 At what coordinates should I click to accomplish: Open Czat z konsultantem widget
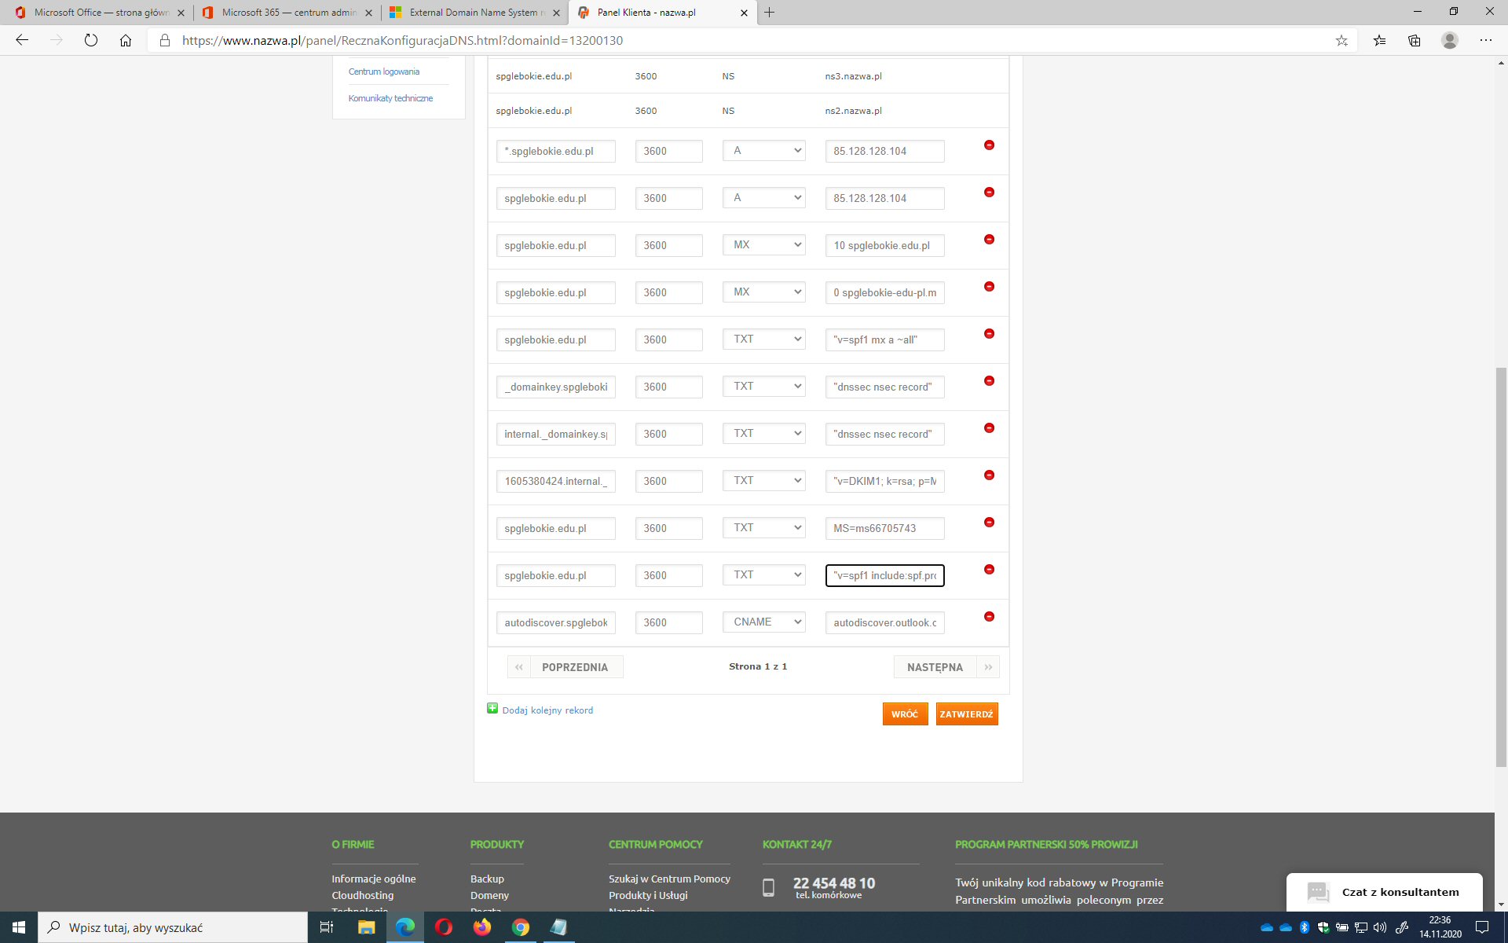tap(1384, 892)
